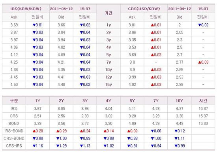Select the 4Y column header in lower table
Image resolution: width=217 pixels, height=153 pixels.
pyautogui.click(x=108, y=101)
